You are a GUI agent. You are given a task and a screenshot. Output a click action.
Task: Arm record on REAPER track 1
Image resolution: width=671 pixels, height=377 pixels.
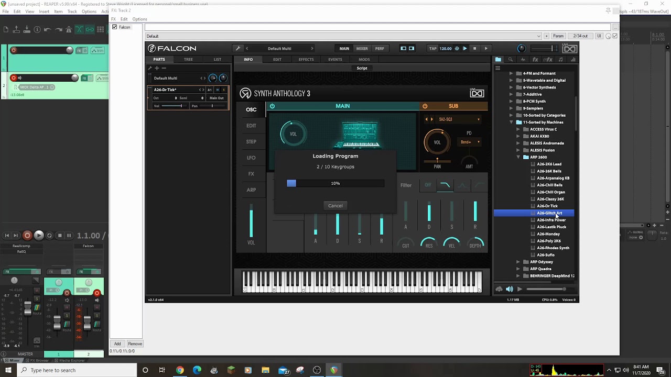click(x=14, y=50)
